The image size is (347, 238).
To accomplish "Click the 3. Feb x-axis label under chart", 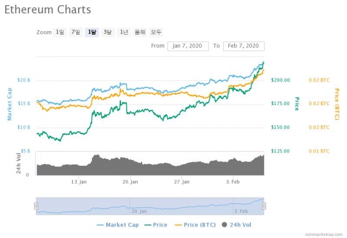I will [x=233, y=182].
